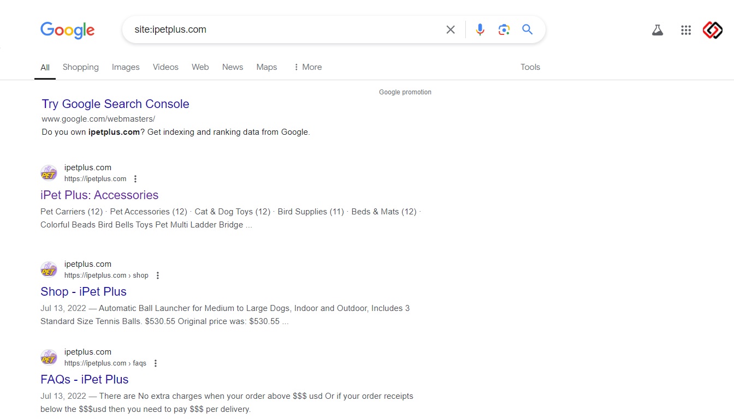This screenshot has height=419, width=734.
Task: Open Search Labs flask icon
Action: [x=658, y=31]
